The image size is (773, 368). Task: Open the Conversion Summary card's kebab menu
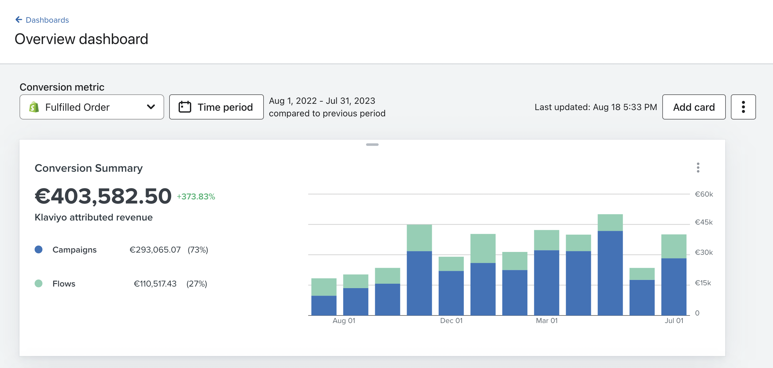[x=698, y=168]
